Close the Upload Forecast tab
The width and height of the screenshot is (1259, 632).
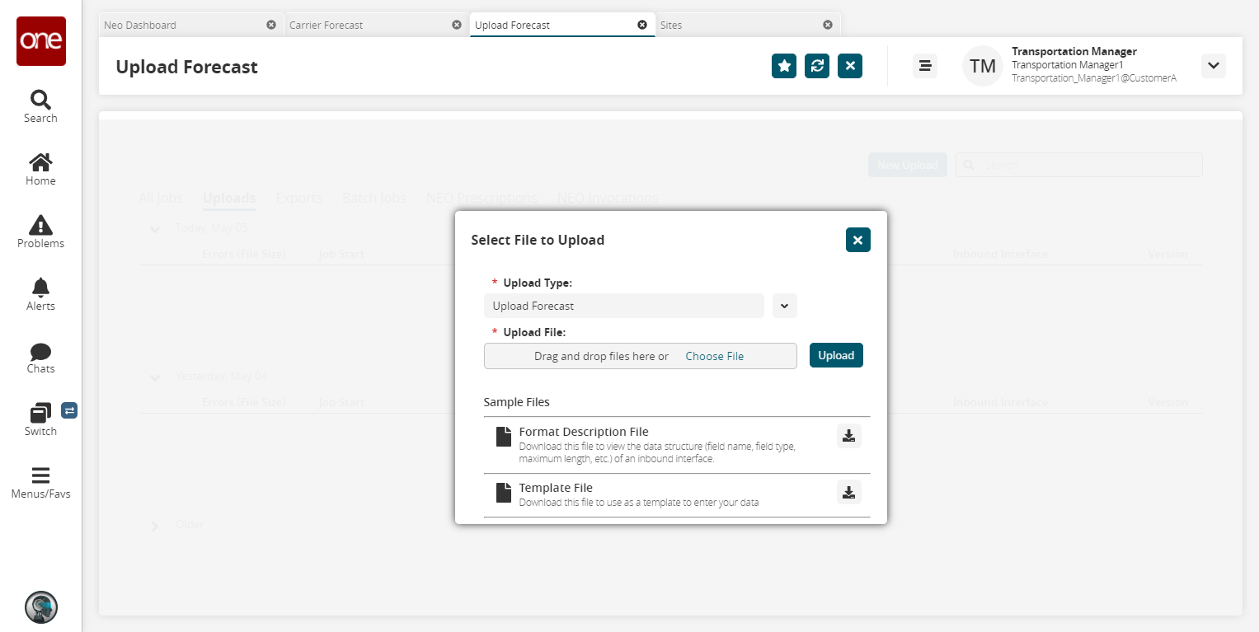click(x=642, y=25)
